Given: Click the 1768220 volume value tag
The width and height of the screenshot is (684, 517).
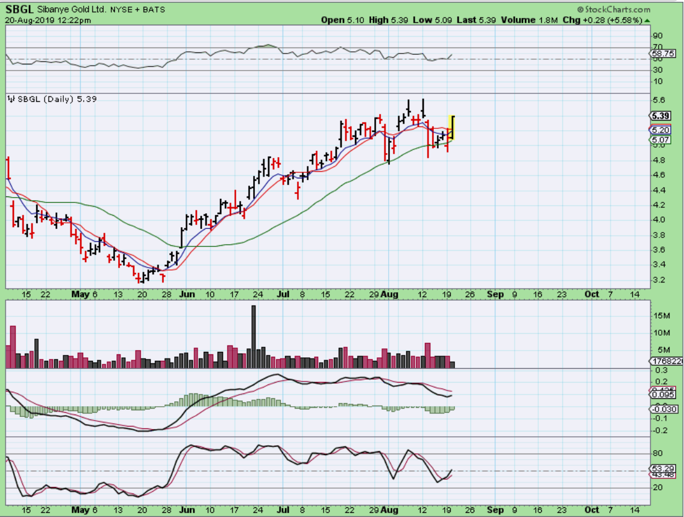Looking at the screenshot, I should pyautogui.click(x=665, y=361).
